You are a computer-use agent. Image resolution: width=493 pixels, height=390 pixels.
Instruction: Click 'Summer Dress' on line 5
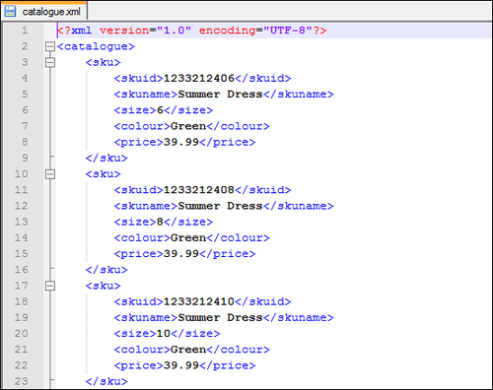(220, 95)
